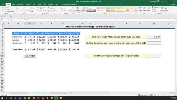This screenshot has width=177, height=100.
Task: Click the Cut scissors command
Action: click(x=7, y=7)
